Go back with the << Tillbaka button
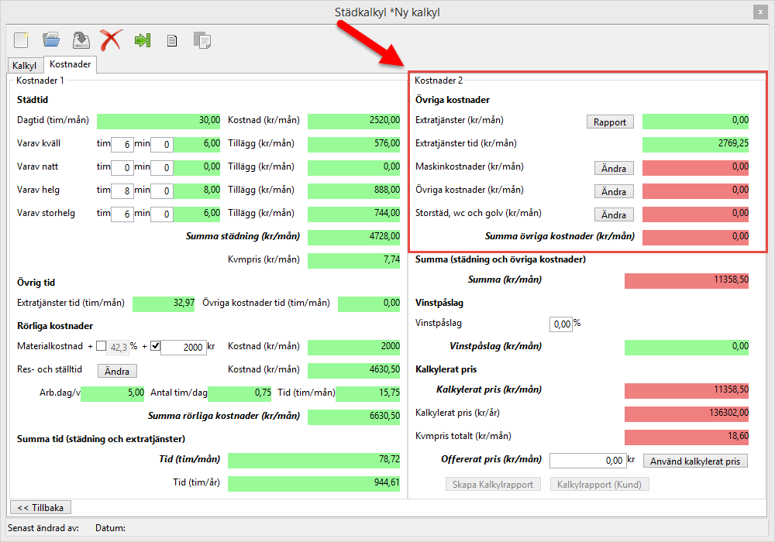Viewport: 775px width, 542px height. [40, 507]
